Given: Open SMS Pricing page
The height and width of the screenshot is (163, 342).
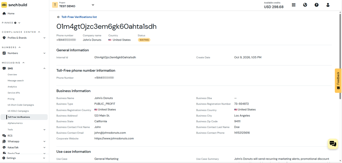Looking at the screenshot, I should pyautogui.click(x=11, y=99).
